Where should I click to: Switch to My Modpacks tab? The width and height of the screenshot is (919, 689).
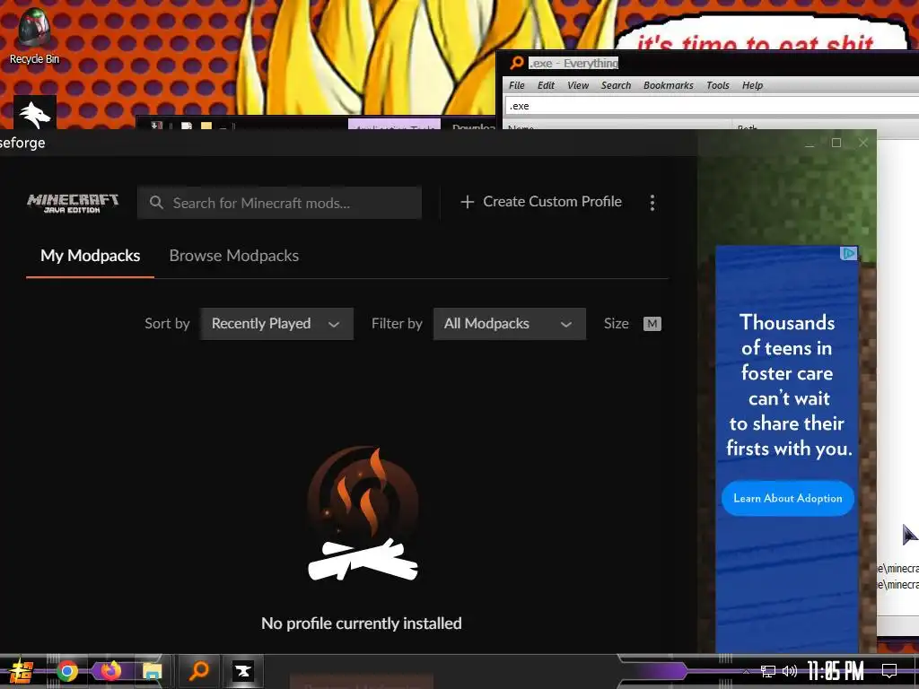tap(91, 256)
